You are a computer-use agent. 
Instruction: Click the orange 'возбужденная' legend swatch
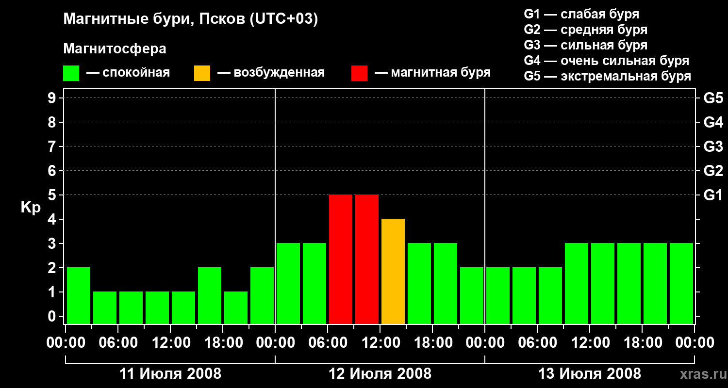click(x=202, y=73)
